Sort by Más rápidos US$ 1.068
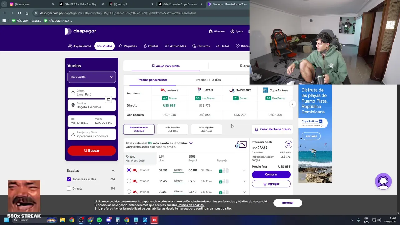The width and height of the screenshot is (400, 225). (x=206, y=129)
